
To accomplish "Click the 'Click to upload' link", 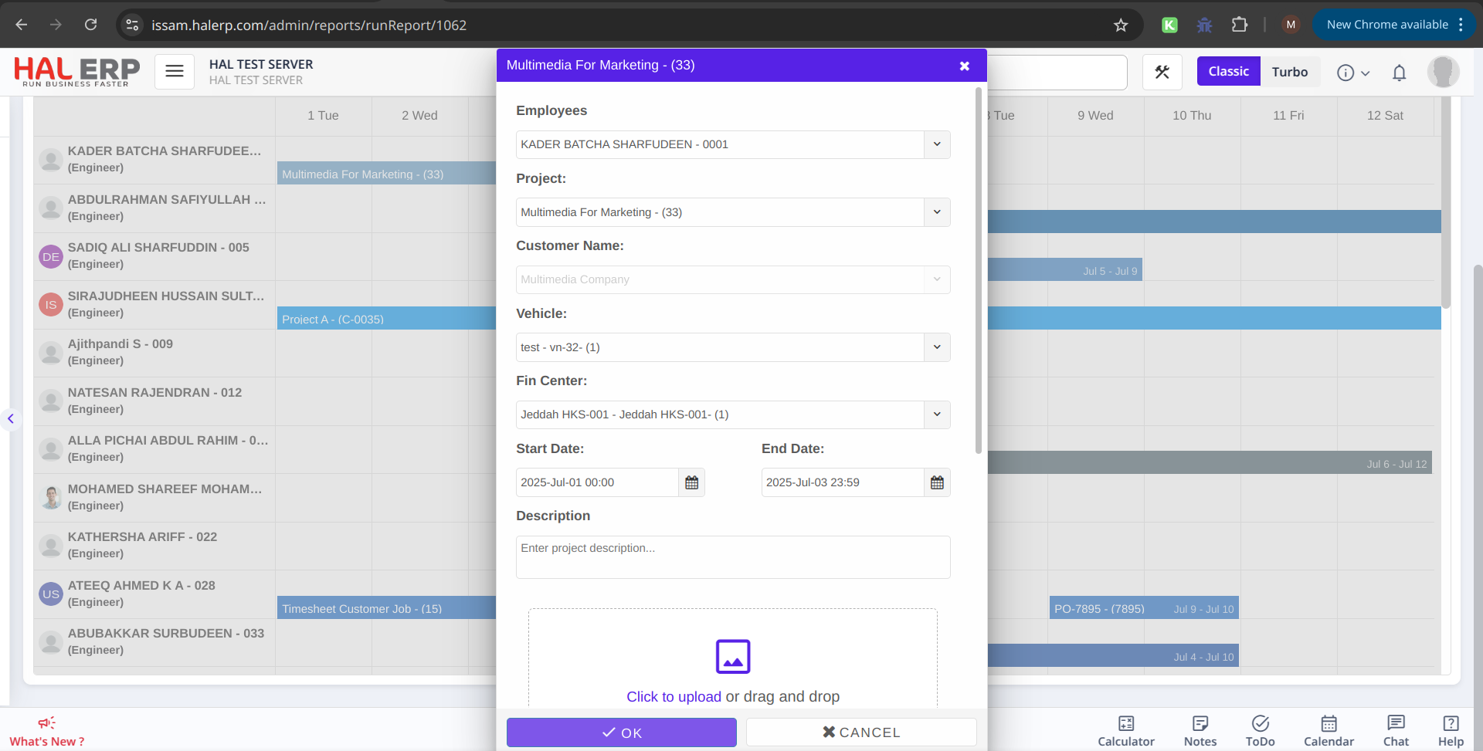I will coord(674,696).
